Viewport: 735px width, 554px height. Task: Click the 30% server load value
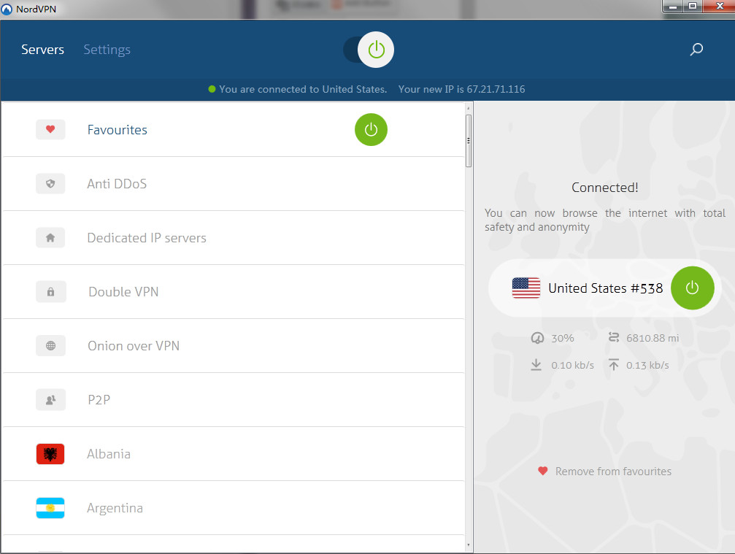pos(563,338)
